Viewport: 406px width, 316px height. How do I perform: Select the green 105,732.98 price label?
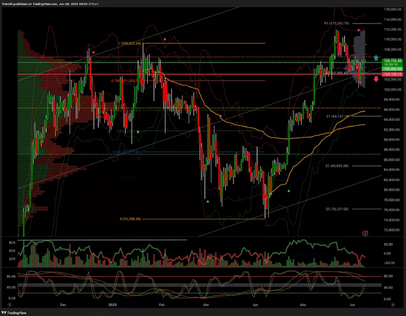[393, 61]
